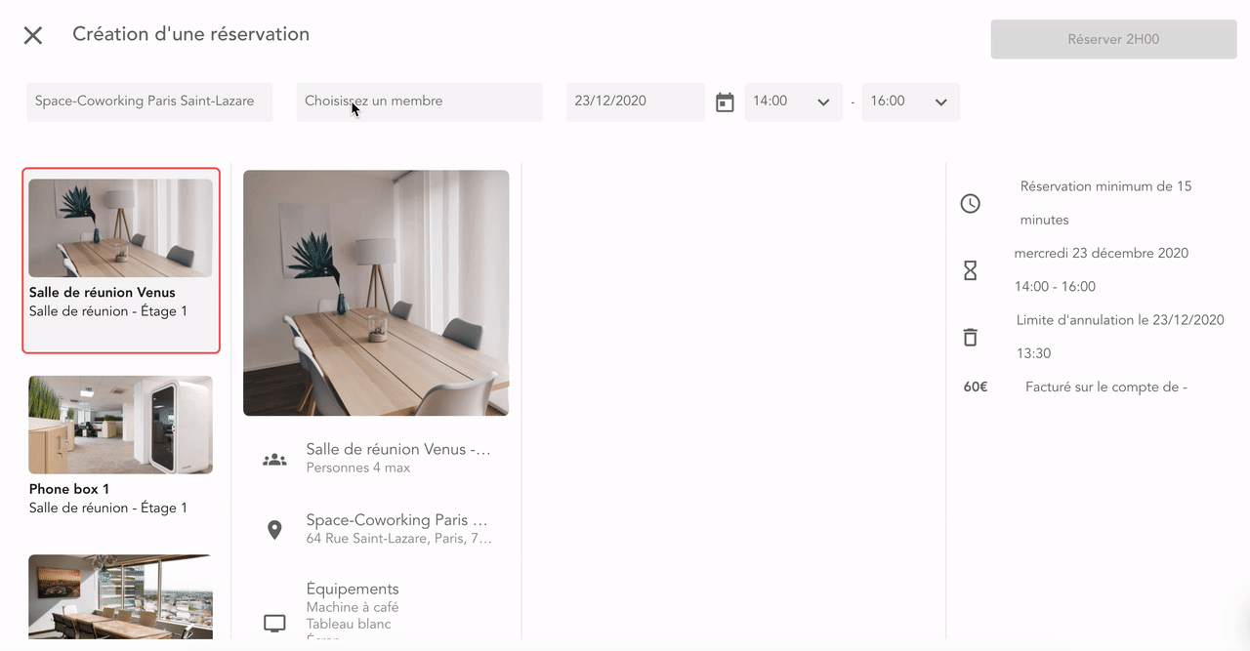Screen dimensions: 1250x651
Task: Click the '14:00 - 16:00' summary text
Action: tap(1055, 286)
